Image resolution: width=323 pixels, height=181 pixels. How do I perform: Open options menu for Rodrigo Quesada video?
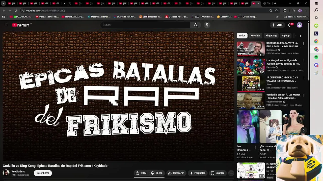[x=303, y=43]
